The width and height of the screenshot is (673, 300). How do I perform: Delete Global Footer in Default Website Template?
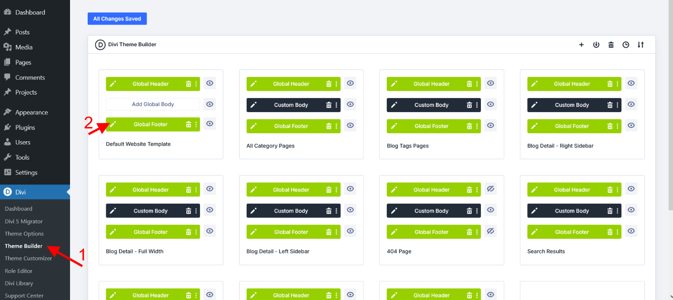(189, 124)
